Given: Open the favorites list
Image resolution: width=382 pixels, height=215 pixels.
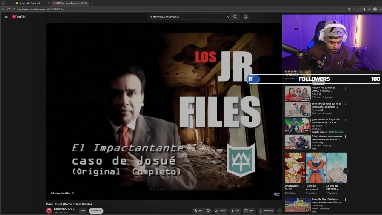Looking at the screenshot, I should click(369, 9).
